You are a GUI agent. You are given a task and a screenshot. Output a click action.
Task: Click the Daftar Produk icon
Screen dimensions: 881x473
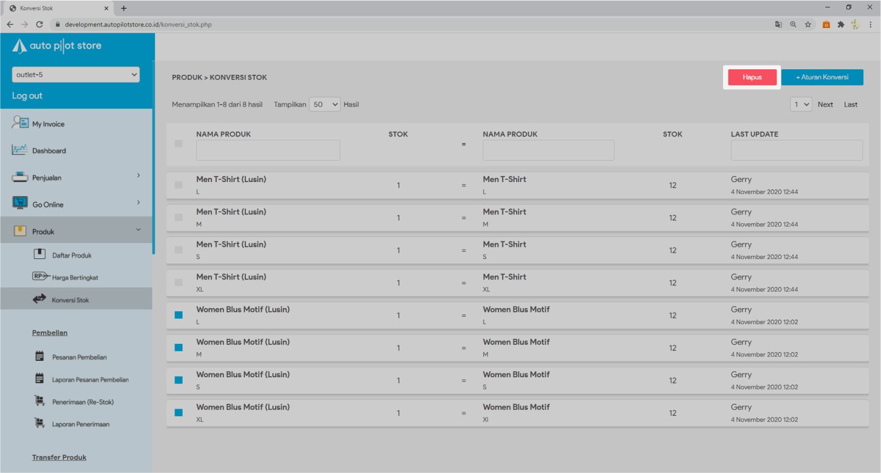[40, 254]
